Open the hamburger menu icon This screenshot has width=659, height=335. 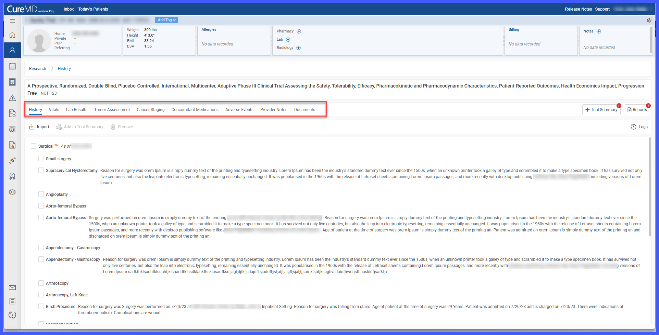click(12, 21)
